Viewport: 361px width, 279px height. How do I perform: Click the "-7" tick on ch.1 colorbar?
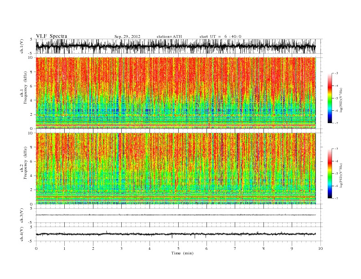336,123
